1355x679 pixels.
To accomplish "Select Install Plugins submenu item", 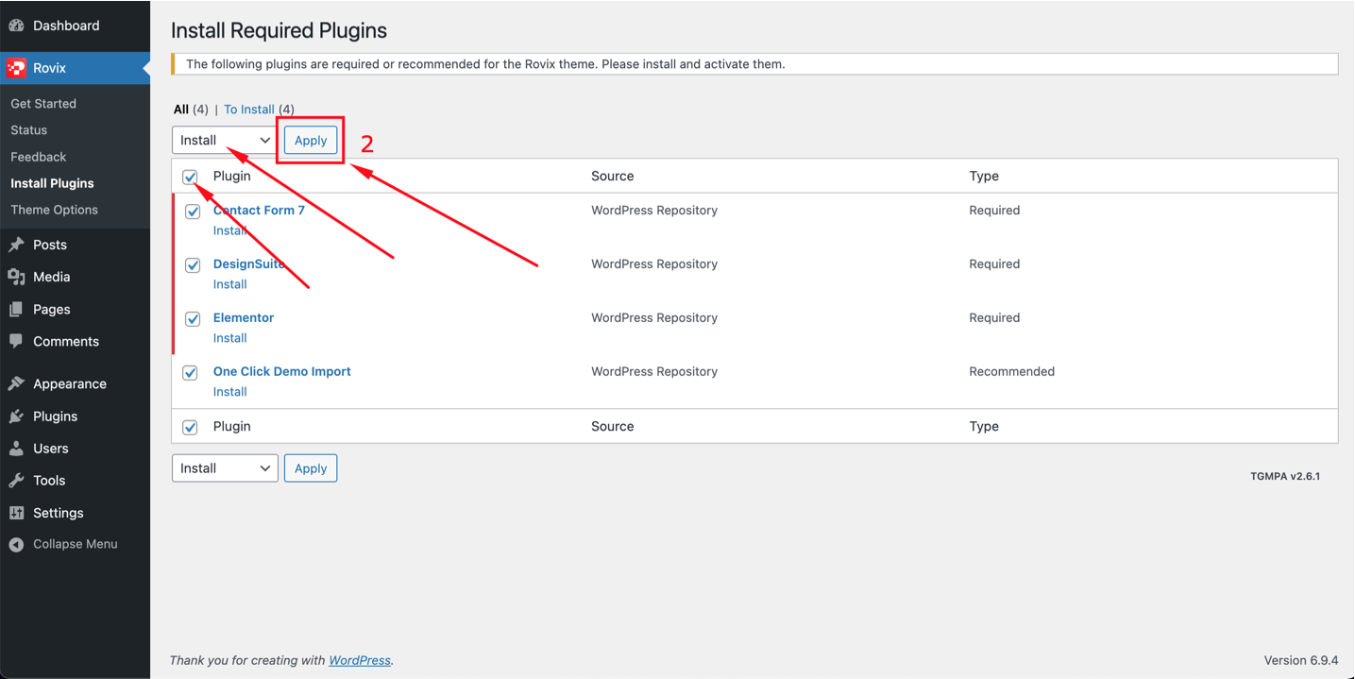I will coord(53,183).
